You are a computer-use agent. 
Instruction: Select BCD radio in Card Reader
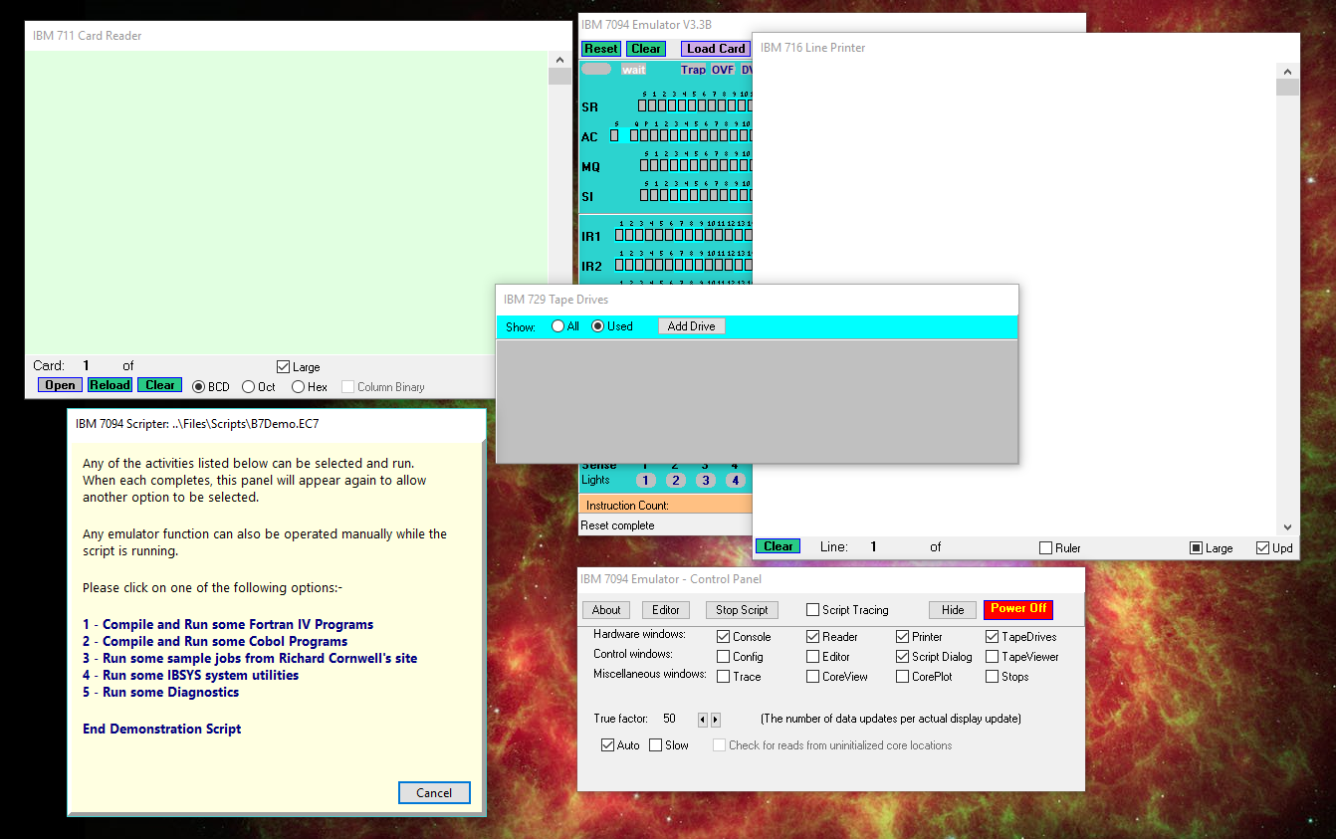(199, 387)
